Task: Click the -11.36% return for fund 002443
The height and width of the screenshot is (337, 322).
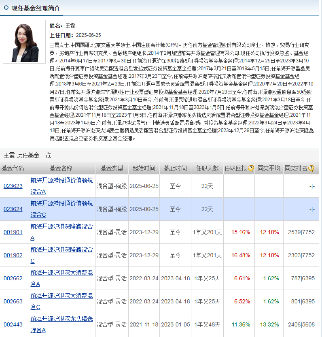Action: pos(240,324)
